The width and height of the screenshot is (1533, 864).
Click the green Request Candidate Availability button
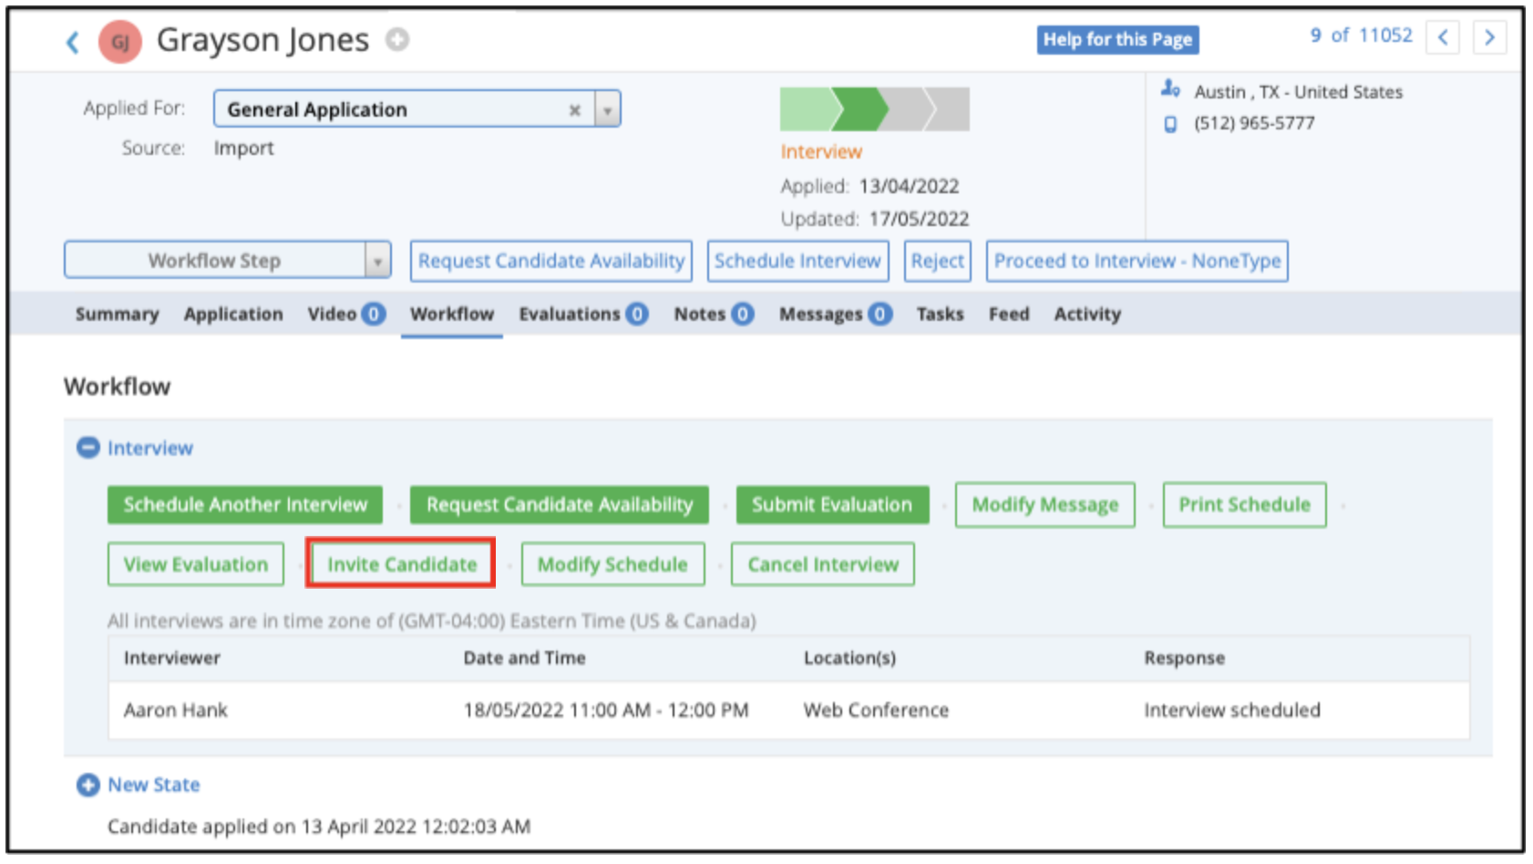[560, 505]
